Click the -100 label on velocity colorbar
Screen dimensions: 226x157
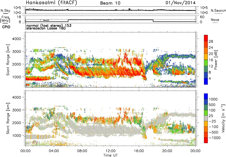point(214,127)
